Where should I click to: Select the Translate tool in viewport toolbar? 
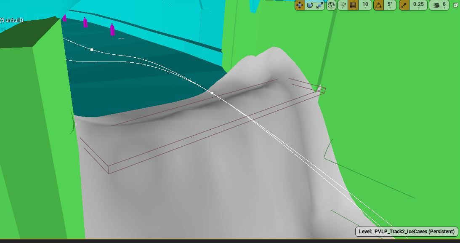point(300,5)
